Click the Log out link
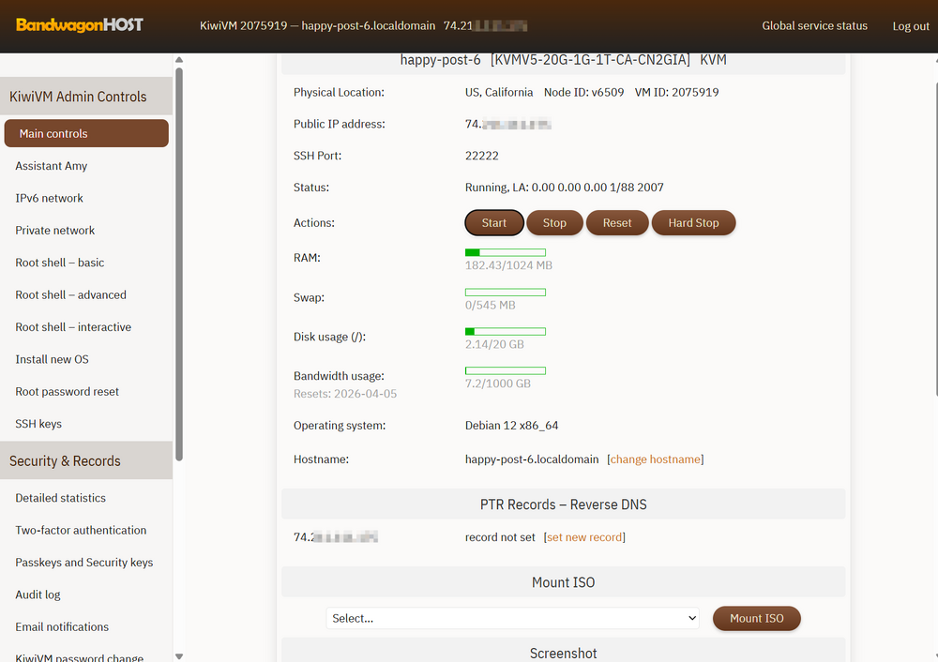Screen dimensions: 938x662 point(910,26)
